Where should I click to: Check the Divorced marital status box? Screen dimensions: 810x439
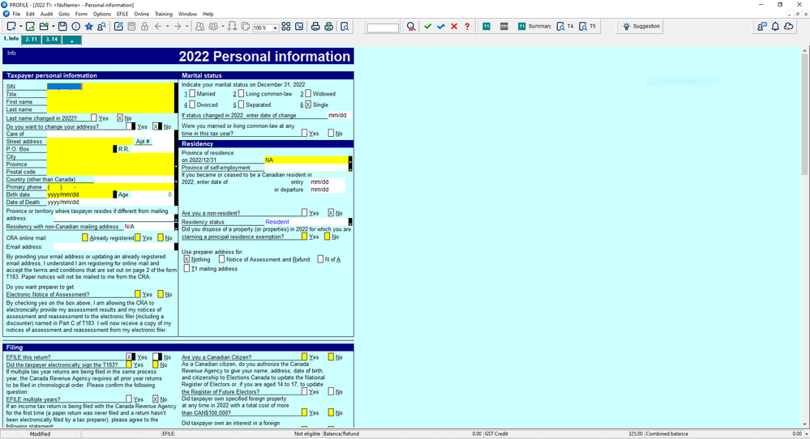point(192,104)
